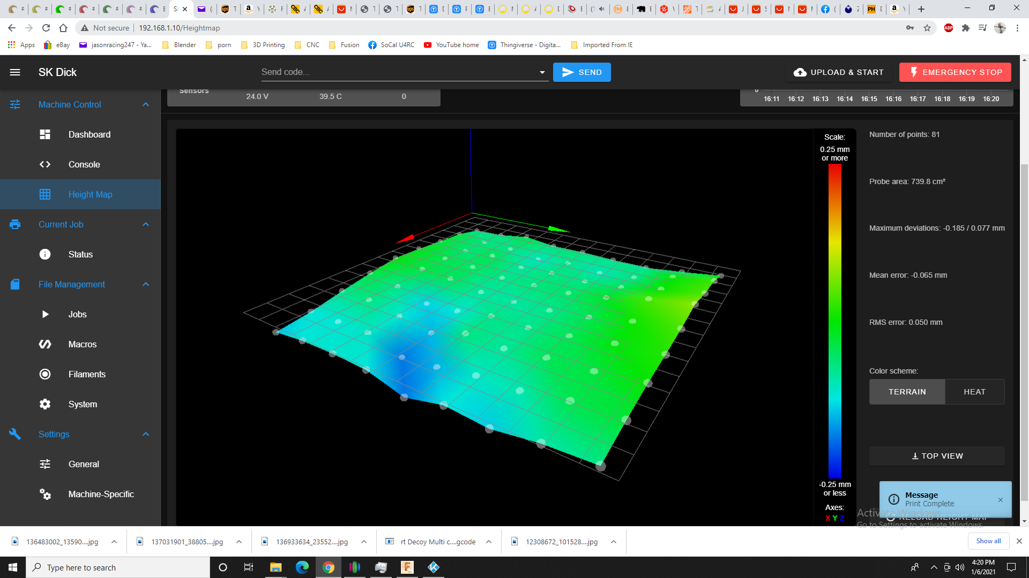
Task: Open the 3D Printing bookmarks folder
Action: coord(263,45)
